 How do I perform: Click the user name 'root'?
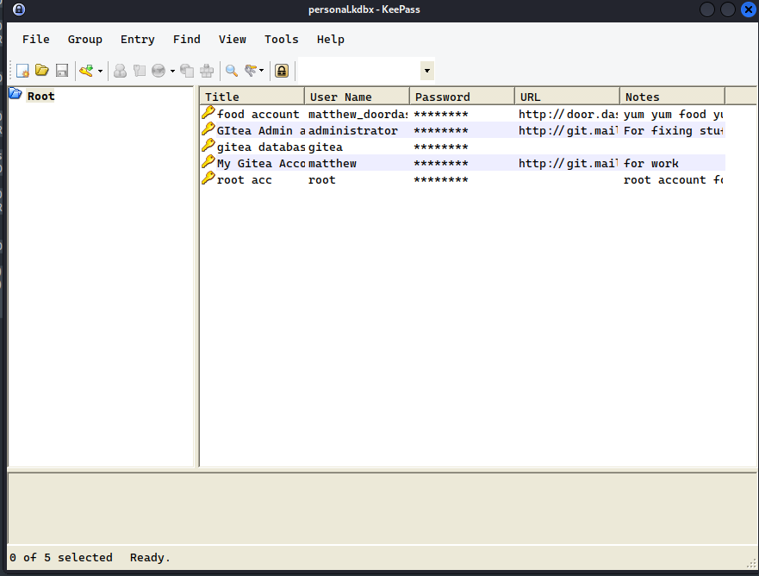pos(322,180)
